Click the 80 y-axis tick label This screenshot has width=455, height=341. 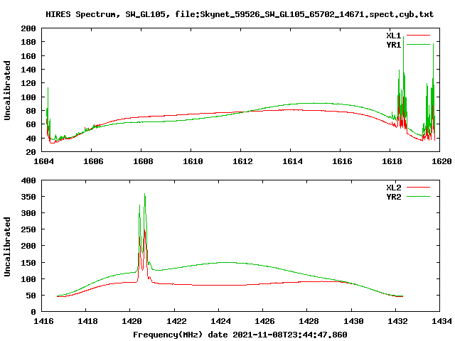point(31,111)
